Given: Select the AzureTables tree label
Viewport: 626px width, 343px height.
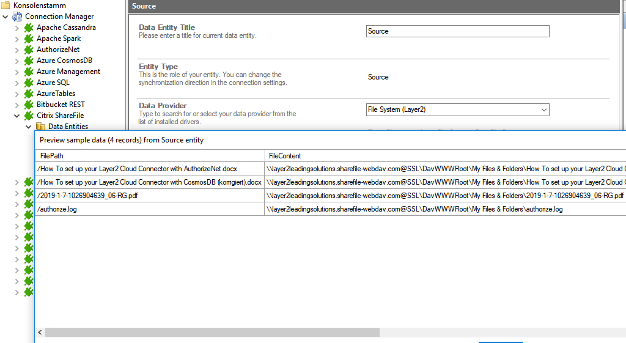Looking at the screenshot, I should coord(56,94).
